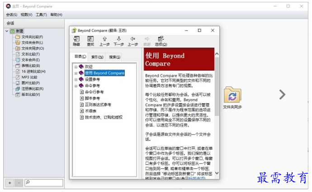Maximize the Beyond Compare help window
Image resolution: width=312 pixels, height=192 pixels.
(199, 30)
